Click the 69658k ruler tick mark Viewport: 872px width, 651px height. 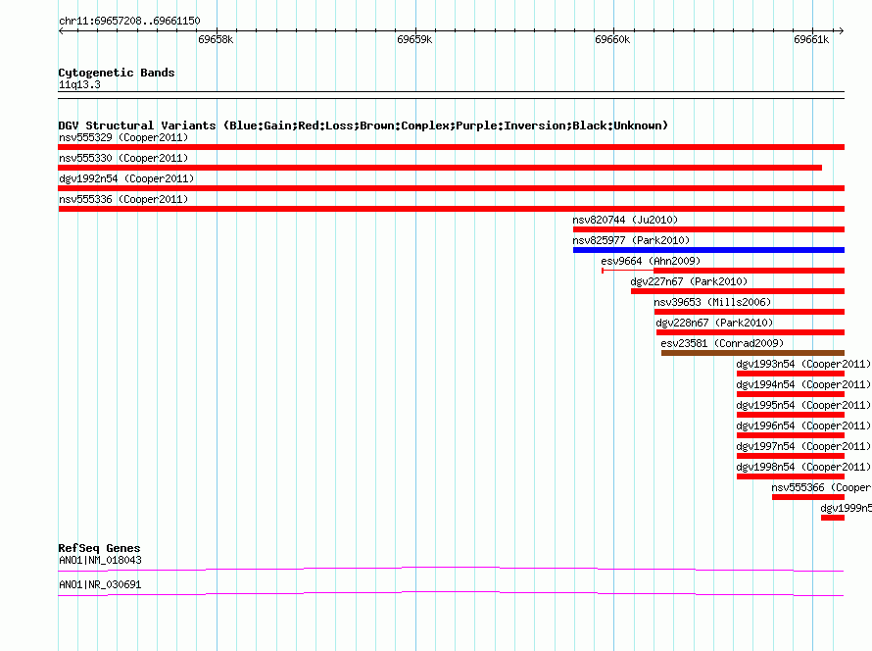[x=217, y=30]
